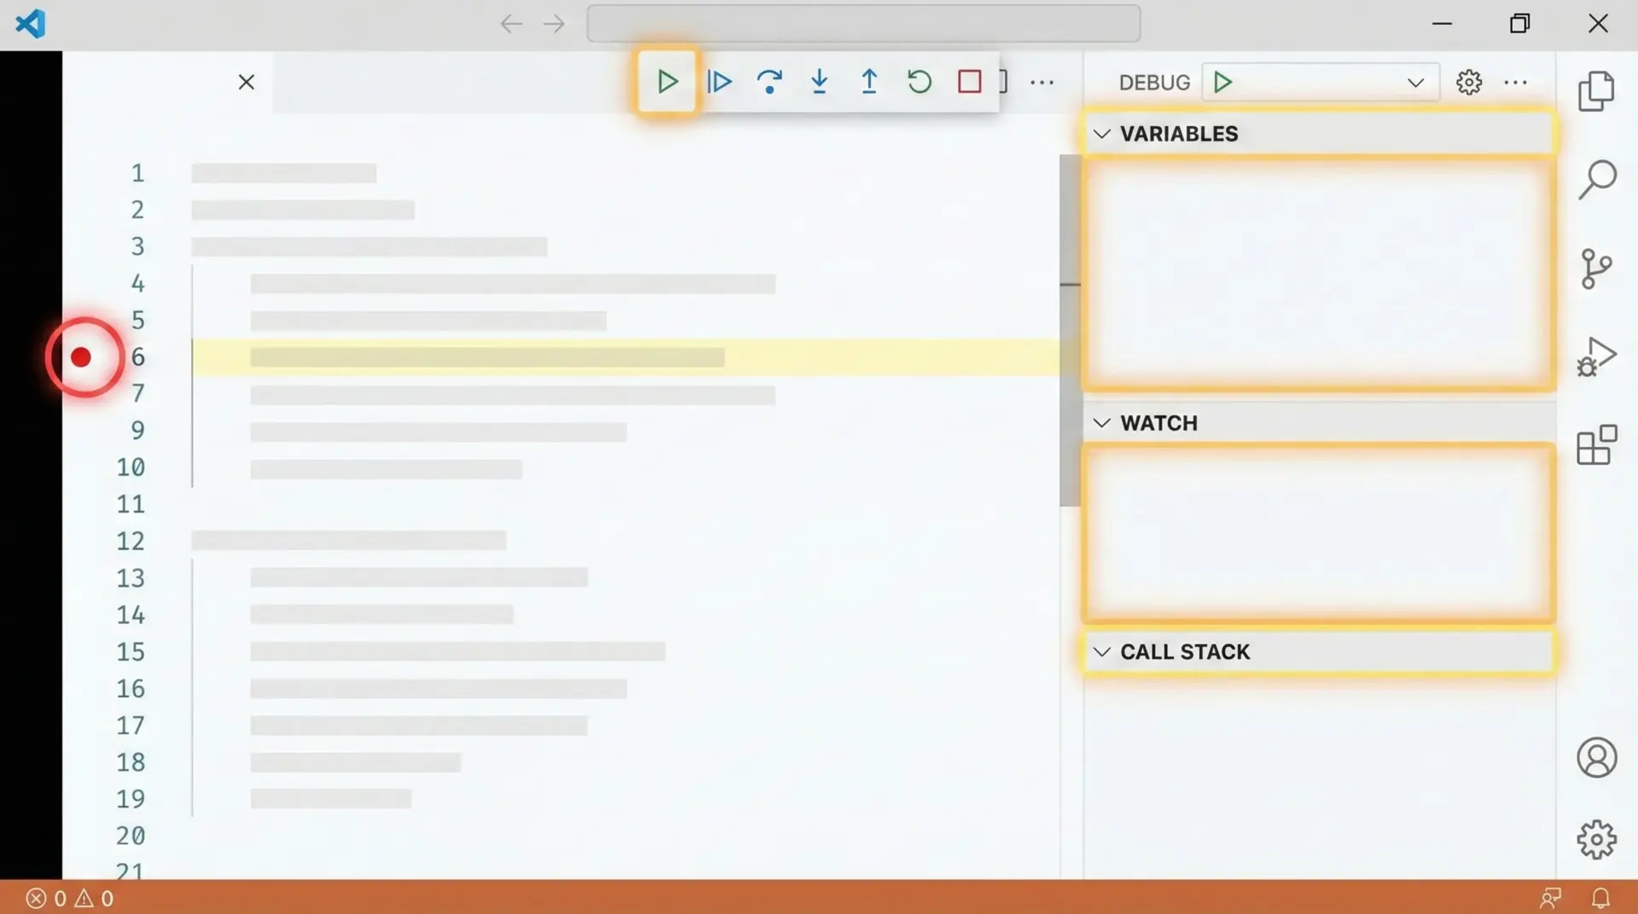The width and height of the screenshot is (1638, 914).
Task: Open the Source Control view
Action: click(x=1596, y=269)
